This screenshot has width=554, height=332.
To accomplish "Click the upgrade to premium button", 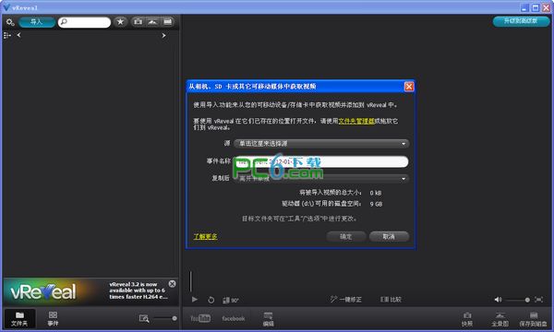I will pos(521,21).
